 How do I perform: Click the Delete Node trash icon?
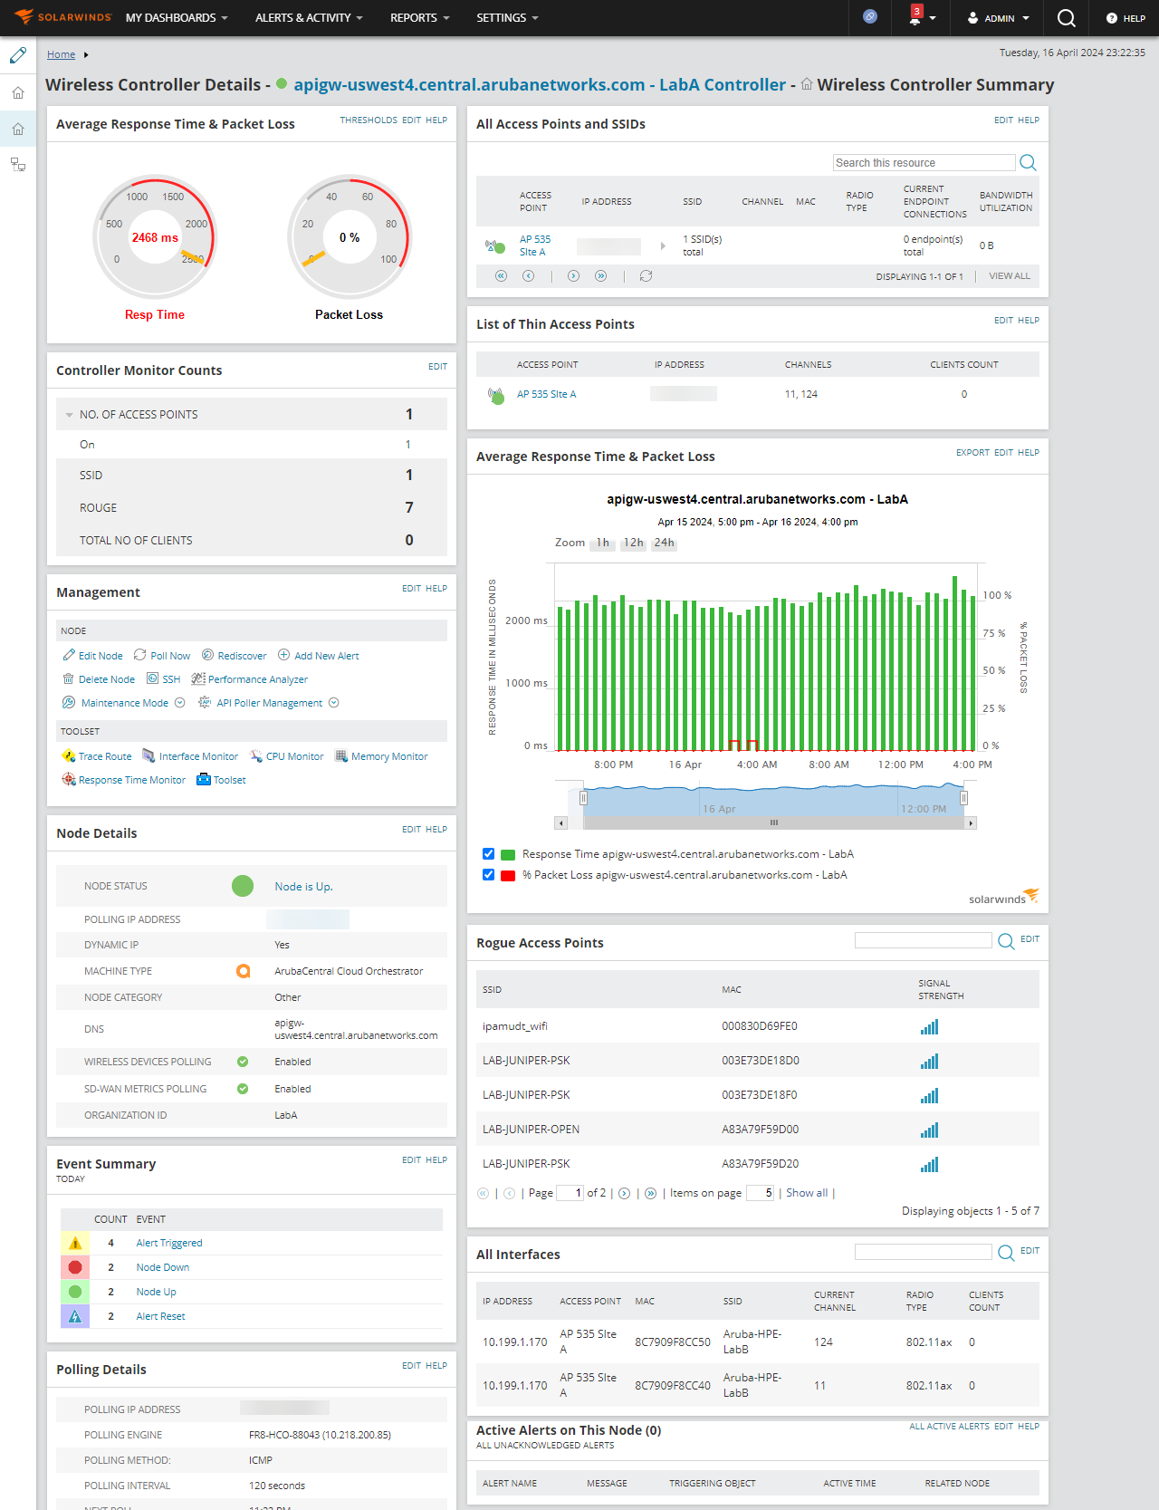tap(68, 679)
